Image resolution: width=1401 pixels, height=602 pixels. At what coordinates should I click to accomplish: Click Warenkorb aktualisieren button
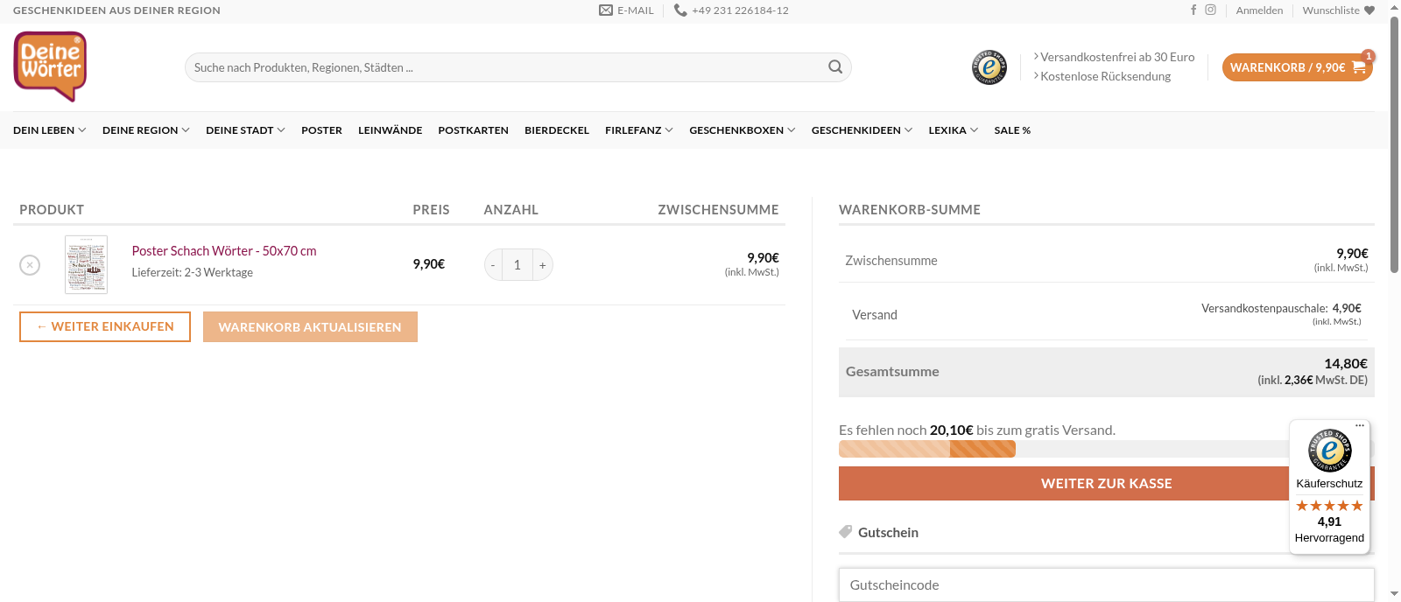coord(310,326)
